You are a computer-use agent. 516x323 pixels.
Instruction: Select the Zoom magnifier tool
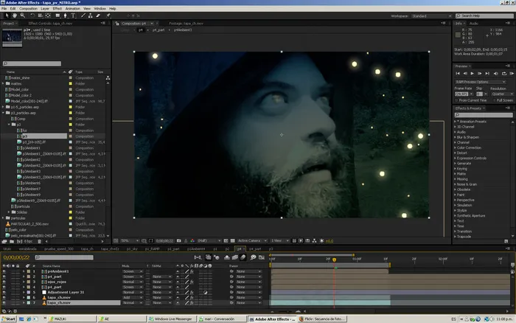point(21,15)
